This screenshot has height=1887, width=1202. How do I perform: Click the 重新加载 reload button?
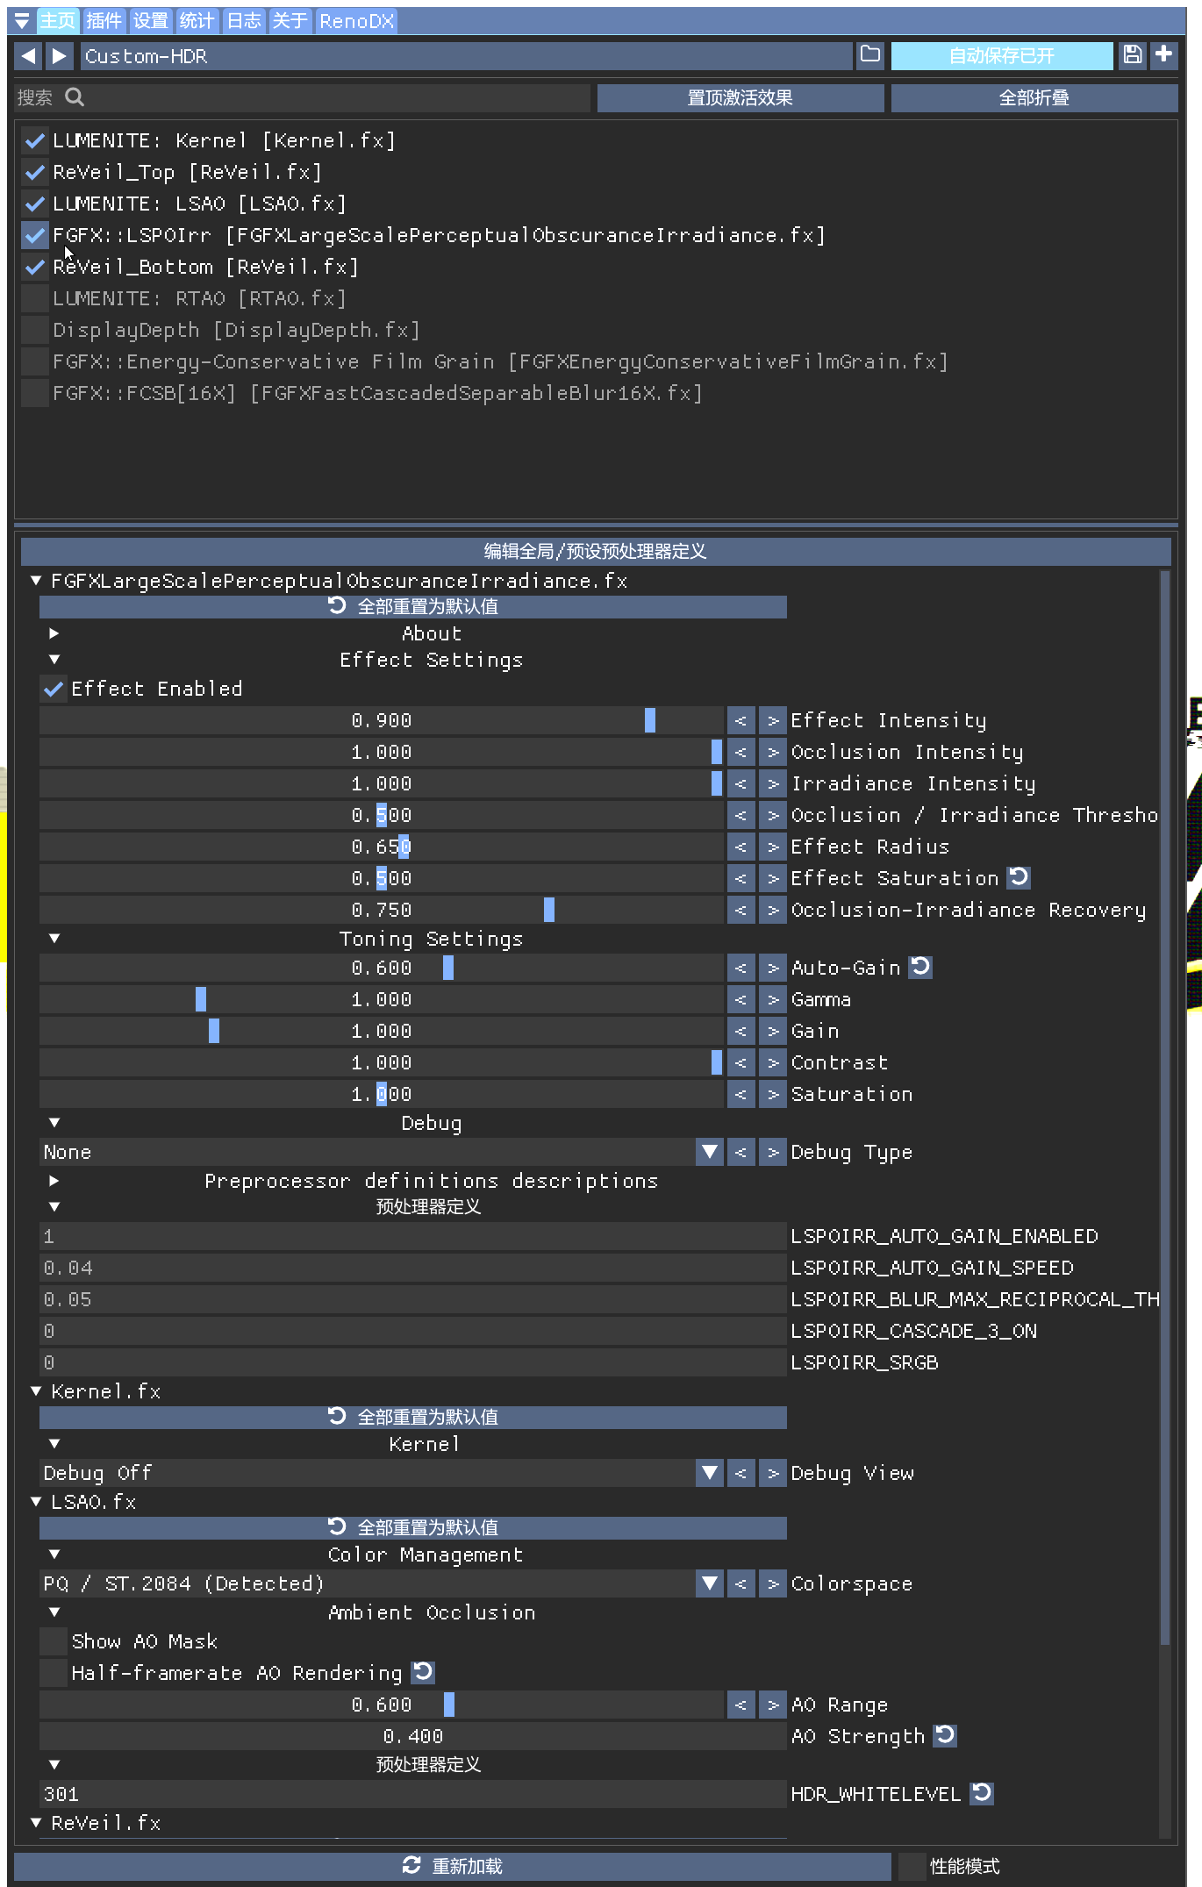click(x=452, y=1865)
